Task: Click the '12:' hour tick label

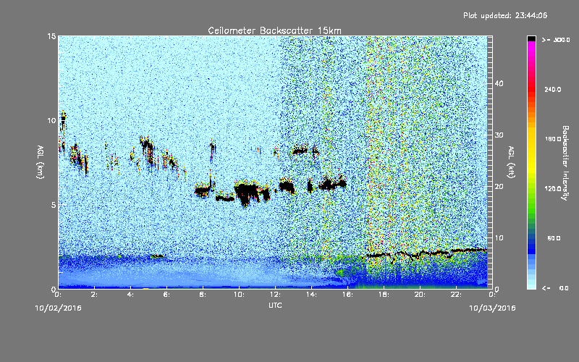Action: 276,295
